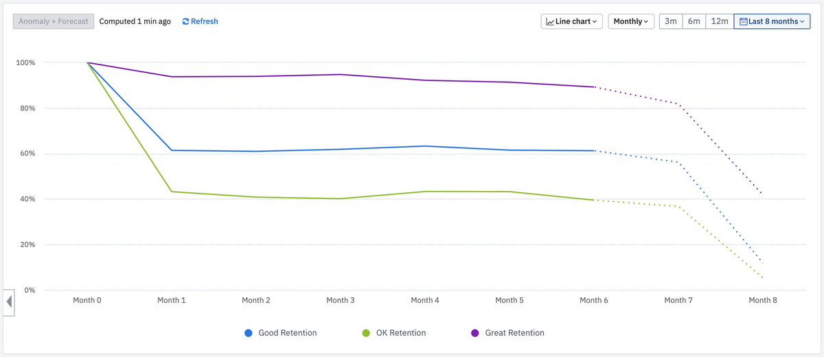Click the Month 0 axis label
Screen dimensions: 824x357
87,300
